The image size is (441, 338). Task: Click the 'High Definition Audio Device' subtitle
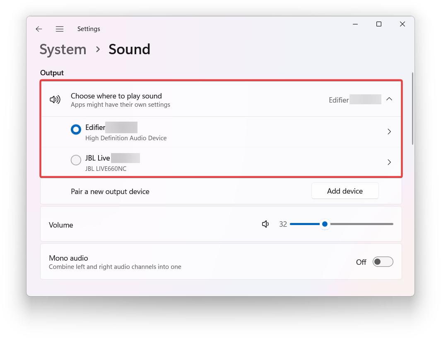[126, 138]
